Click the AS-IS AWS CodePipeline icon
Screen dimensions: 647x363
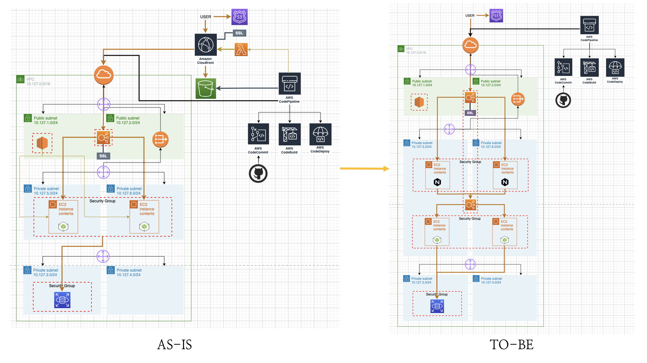289,84
